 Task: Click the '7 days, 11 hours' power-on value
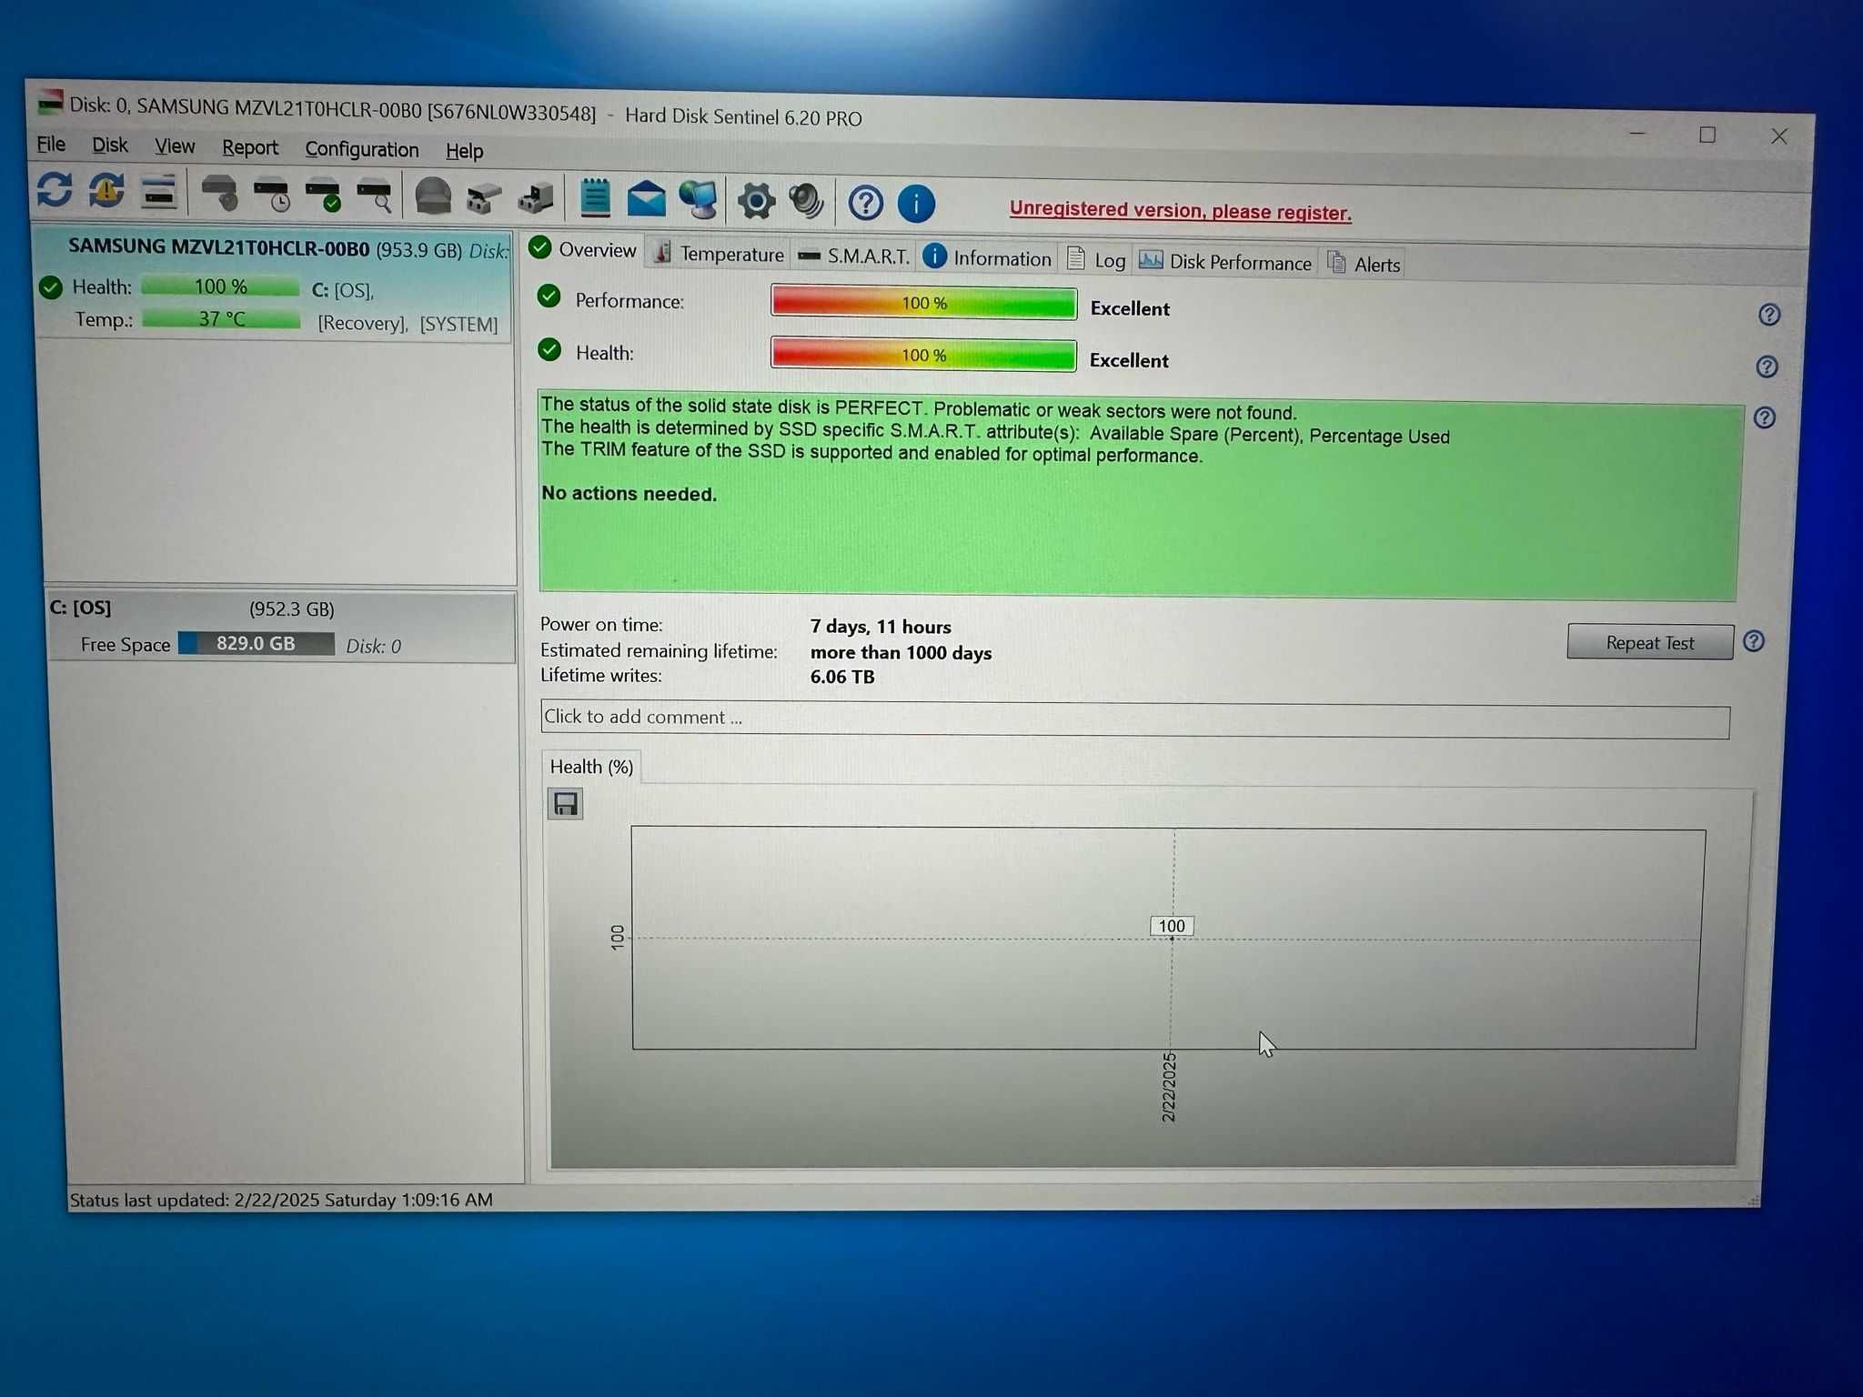tap(881, 627)
